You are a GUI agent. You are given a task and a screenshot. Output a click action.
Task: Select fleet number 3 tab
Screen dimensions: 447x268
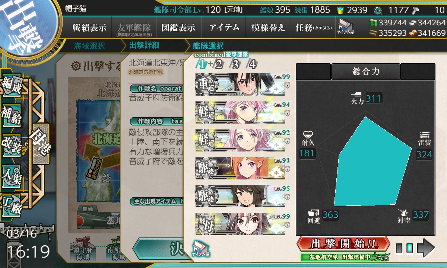(235, 64)
